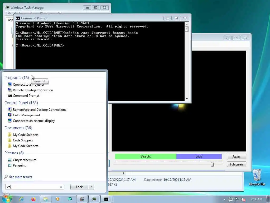Open RemoteApp and Desktop Connections
Image resolution: width=270 pixels, height=203 pixels.
click(40, 109)
